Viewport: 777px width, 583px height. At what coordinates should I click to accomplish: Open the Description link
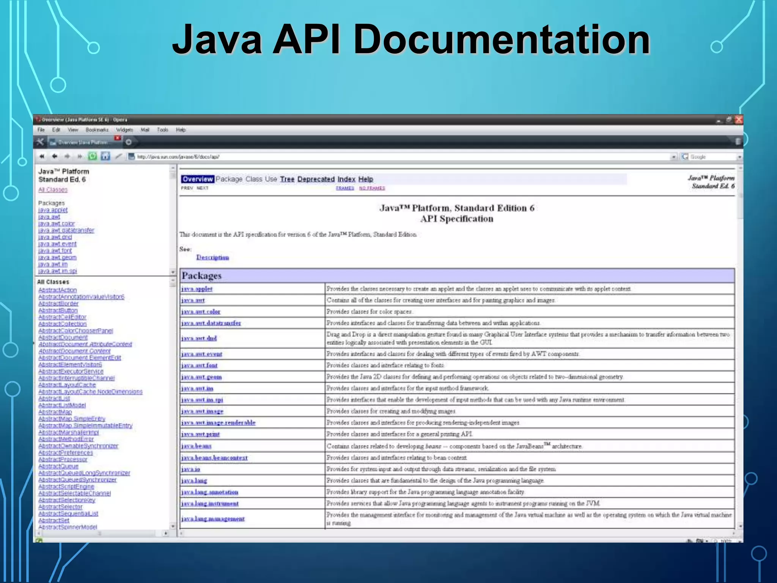[x=212, y=257]
